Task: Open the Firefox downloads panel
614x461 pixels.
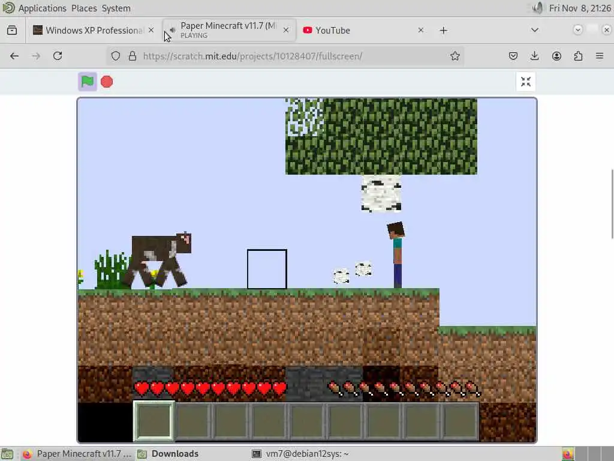Action: click(534, 56)
